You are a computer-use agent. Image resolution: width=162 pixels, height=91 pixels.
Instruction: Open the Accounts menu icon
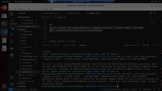pyautogui.click(x=12, y=78)
